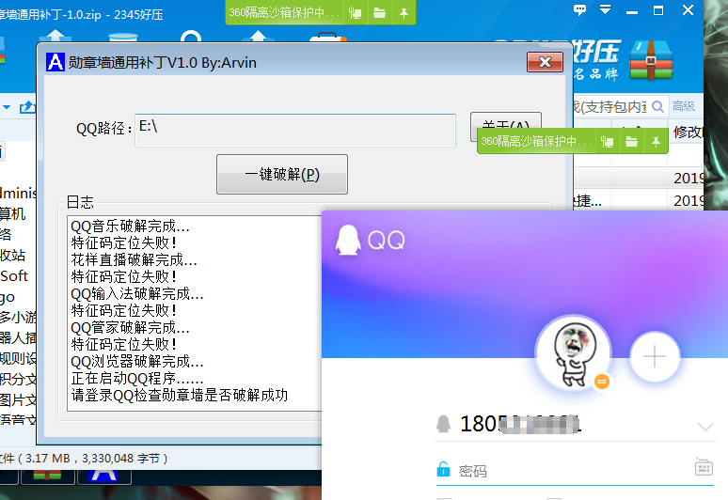Image resolution: width=728 pixels, height=500 pixels.
Task: Click sandbox tool icon on top green bar
Action: click(x=356, y=13)
